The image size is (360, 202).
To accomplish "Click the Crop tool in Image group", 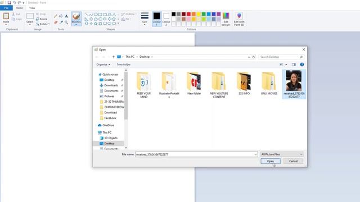I will click(41, 14).
